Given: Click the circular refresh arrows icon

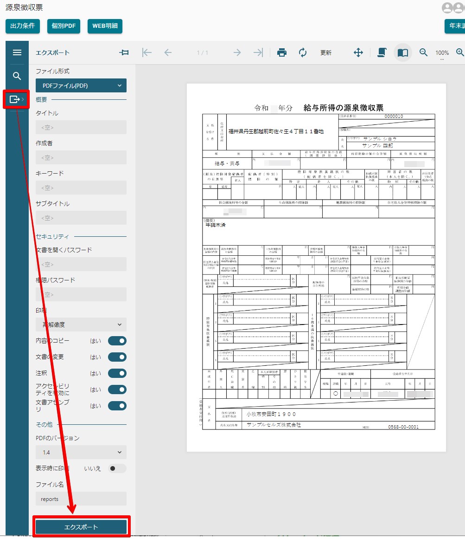Looking at the screenshot, I should (x=303, y=52).
